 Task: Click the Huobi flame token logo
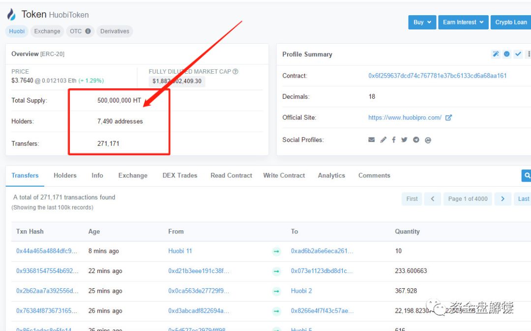click(x=11, y=15)
